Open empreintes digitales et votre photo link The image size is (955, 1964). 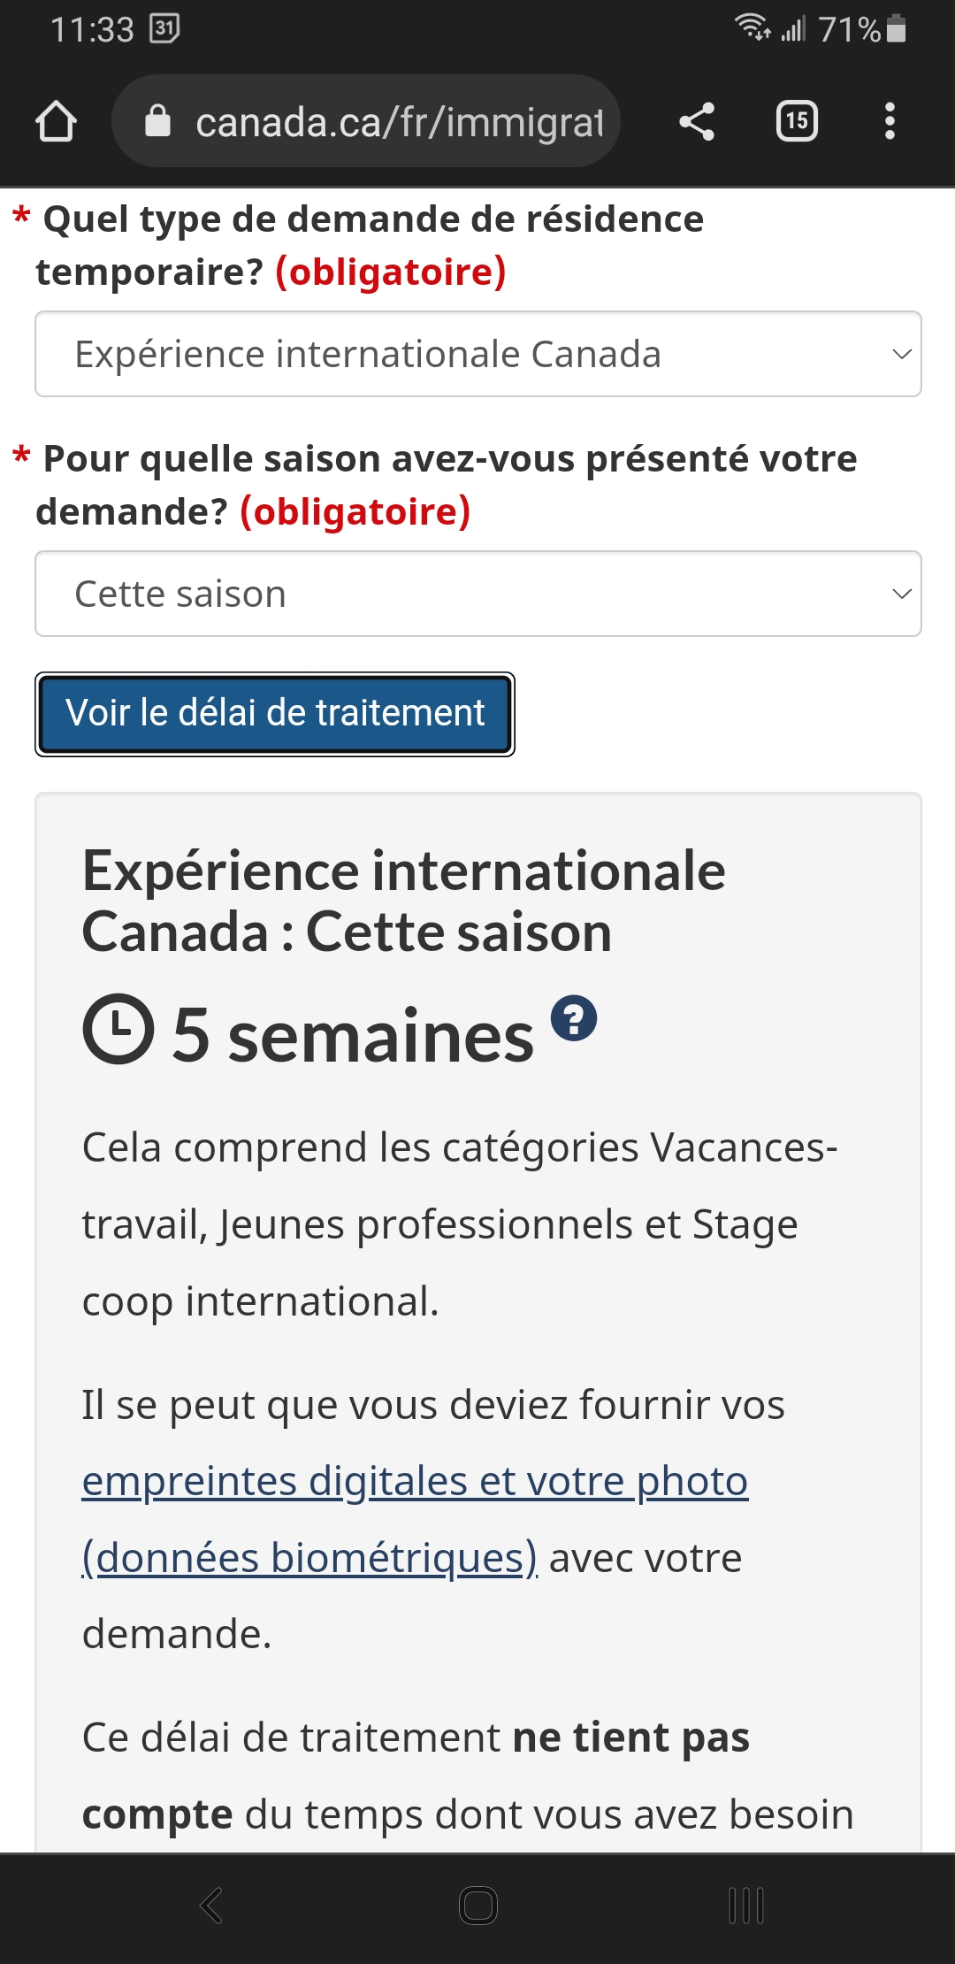(x=415, y=1481)
